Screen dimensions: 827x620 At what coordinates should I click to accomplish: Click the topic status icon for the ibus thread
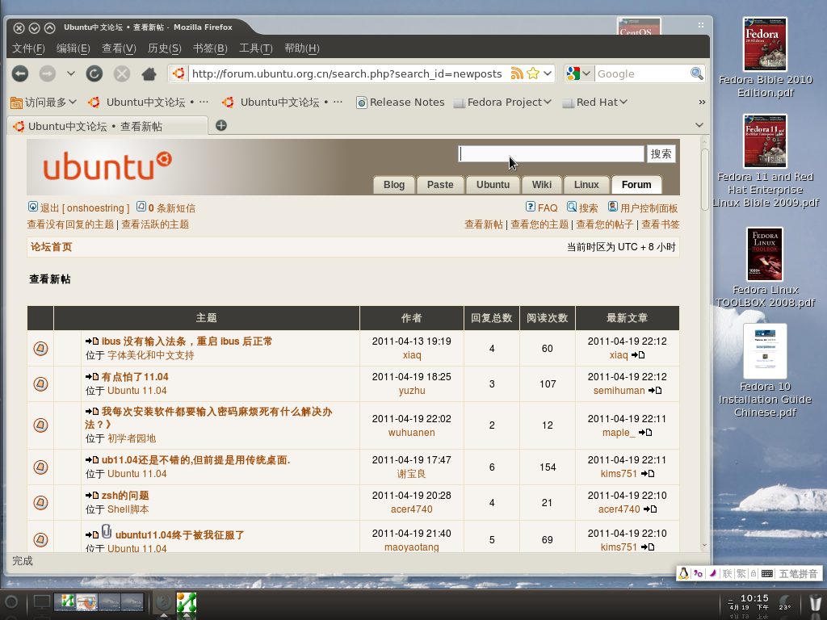point(40,349)
